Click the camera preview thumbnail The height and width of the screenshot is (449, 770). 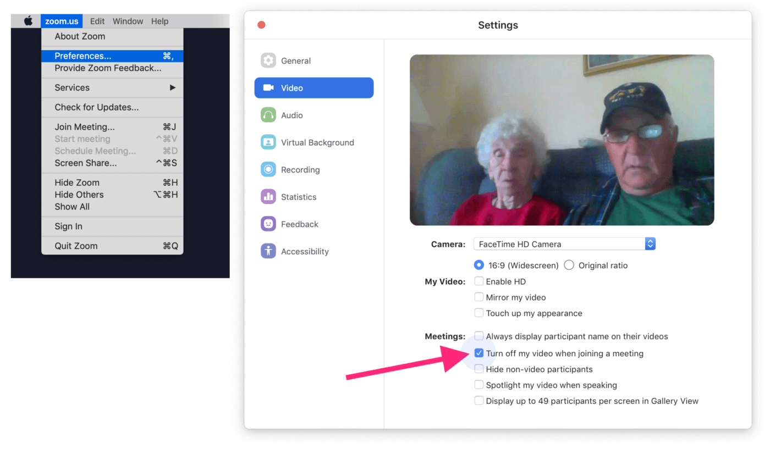tap(562, 140)
